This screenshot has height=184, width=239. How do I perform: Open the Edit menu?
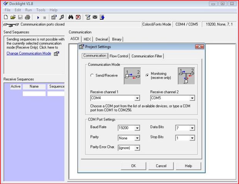pos(18,10)
